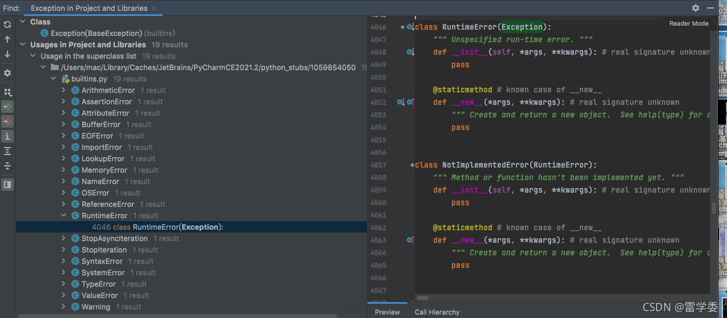
Task: Click class icon beside ArithmeticError
Action: coord(75,90)
